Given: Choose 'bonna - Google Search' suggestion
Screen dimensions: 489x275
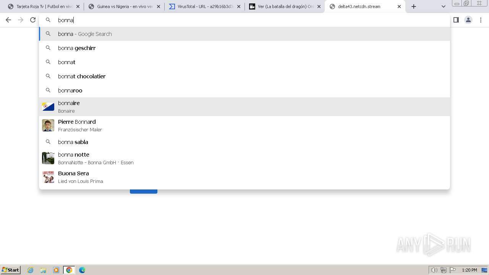Looking at the screenshot, I should (x=244, y=34).
